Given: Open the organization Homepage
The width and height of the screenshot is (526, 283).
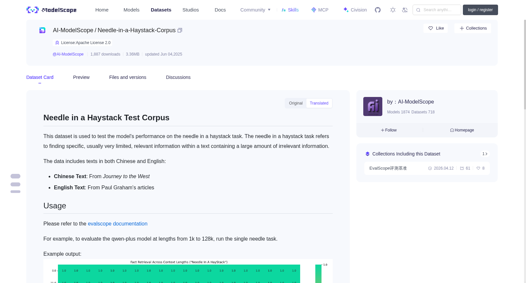Looking at the screenshot, I should [462, 130].
